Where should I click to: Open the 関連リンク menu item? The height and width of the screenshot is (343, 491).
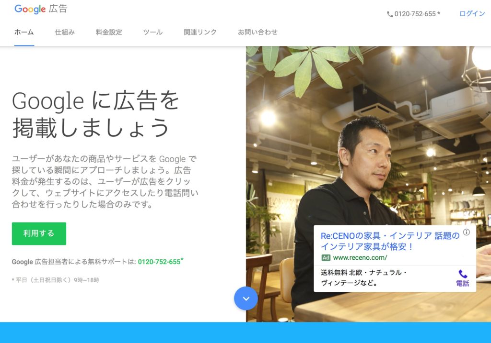click(200, 32)
